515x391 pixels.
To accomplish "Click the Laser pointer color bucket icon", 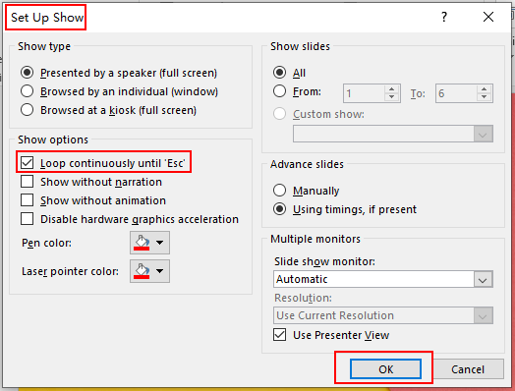I will pos(142,271).
